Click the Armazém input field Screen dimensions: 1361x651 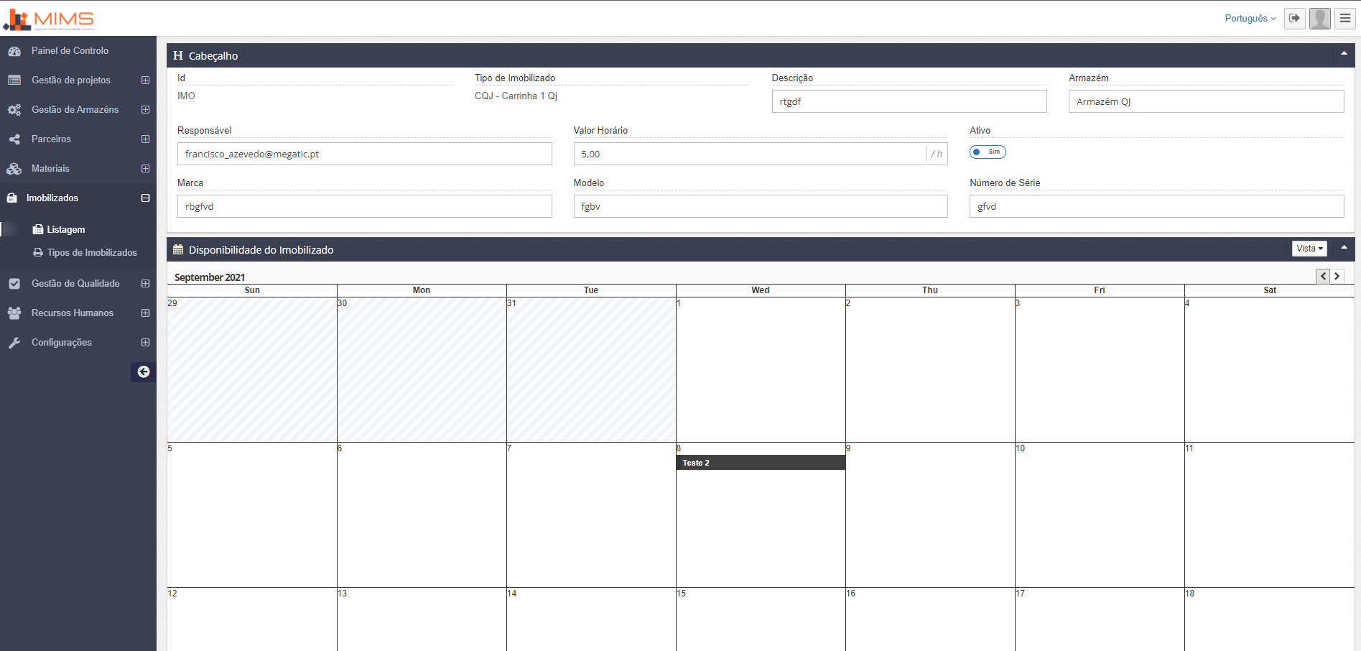click(1206, 101)
